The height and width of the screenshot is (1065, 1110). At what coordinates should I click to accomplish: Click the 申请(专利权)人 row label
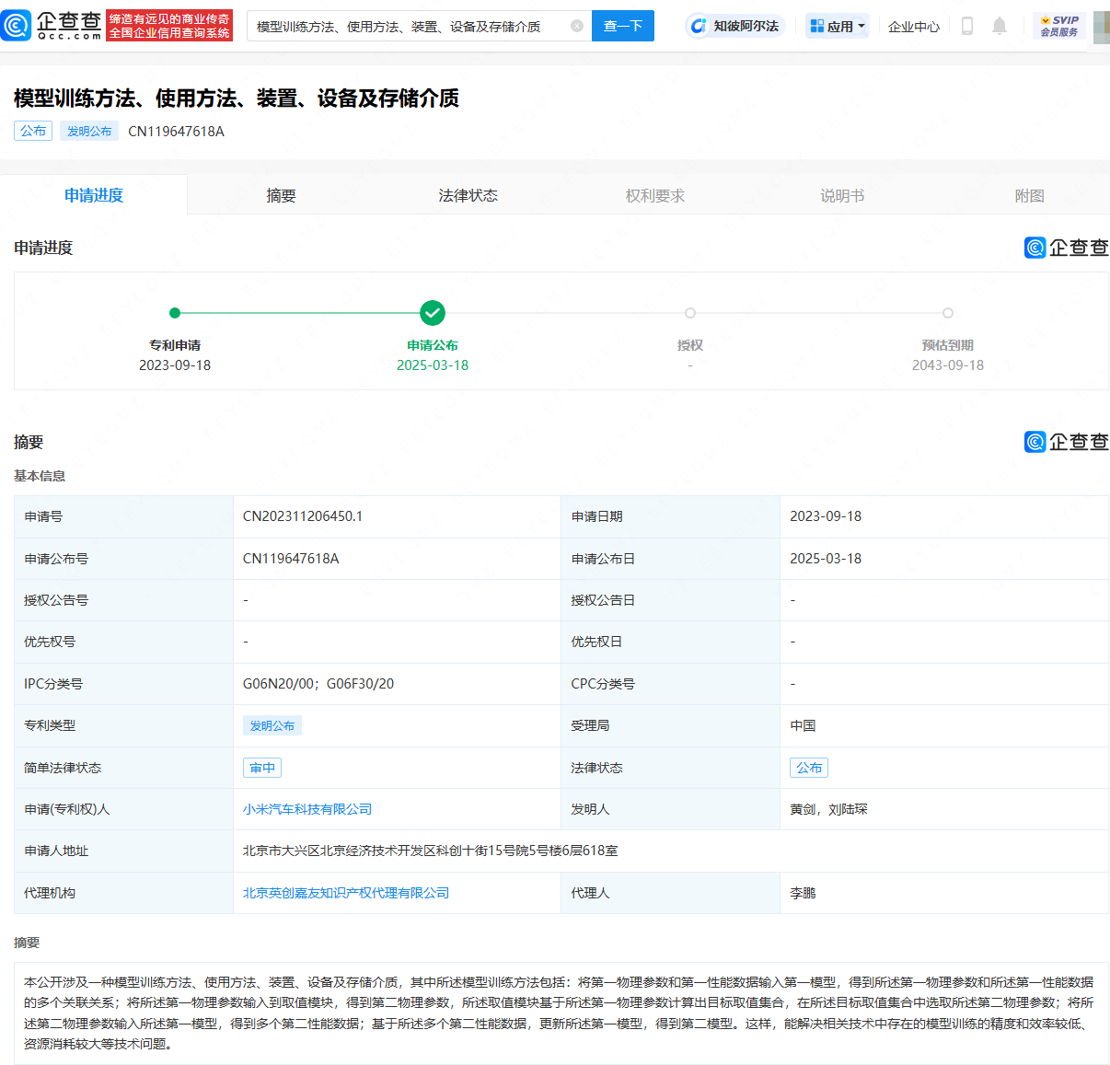[x=67, y=809]
